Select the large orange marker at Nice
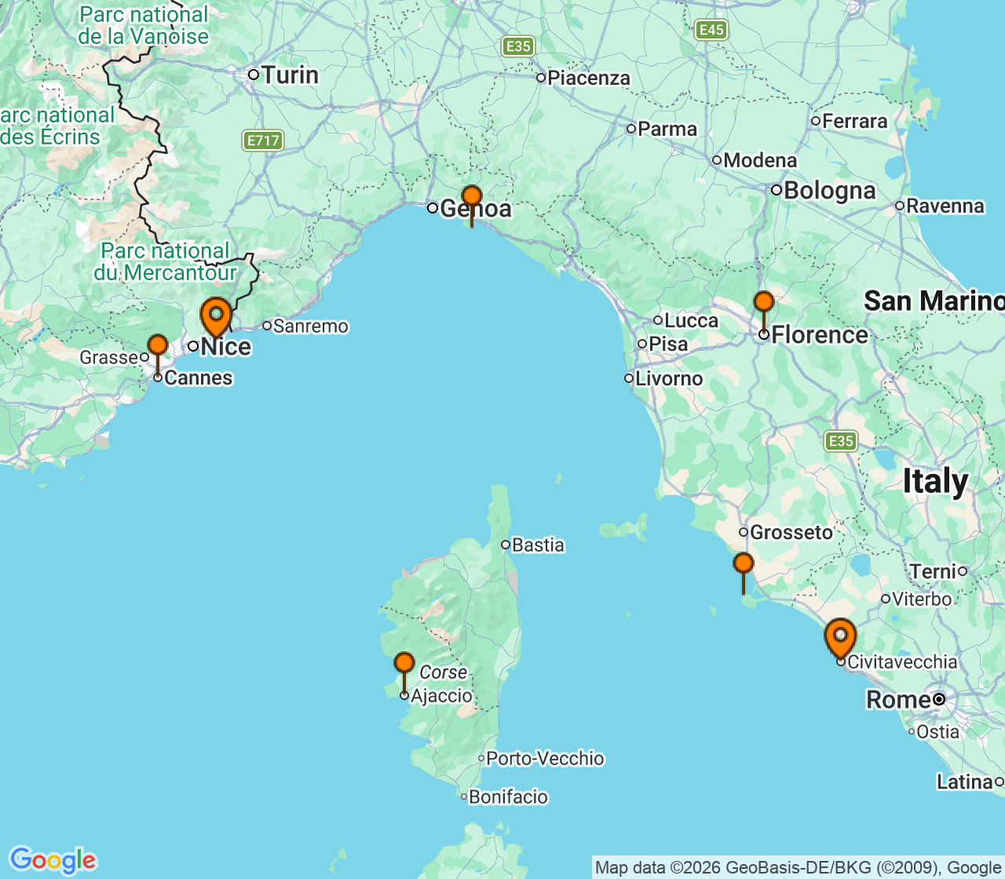 (x=216, y=316)
